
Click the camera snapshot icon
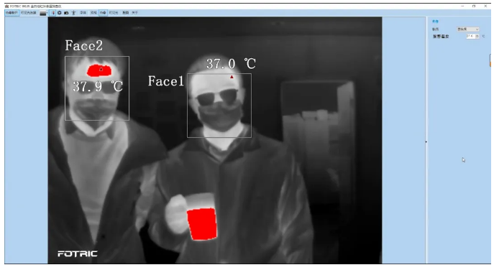66,13
